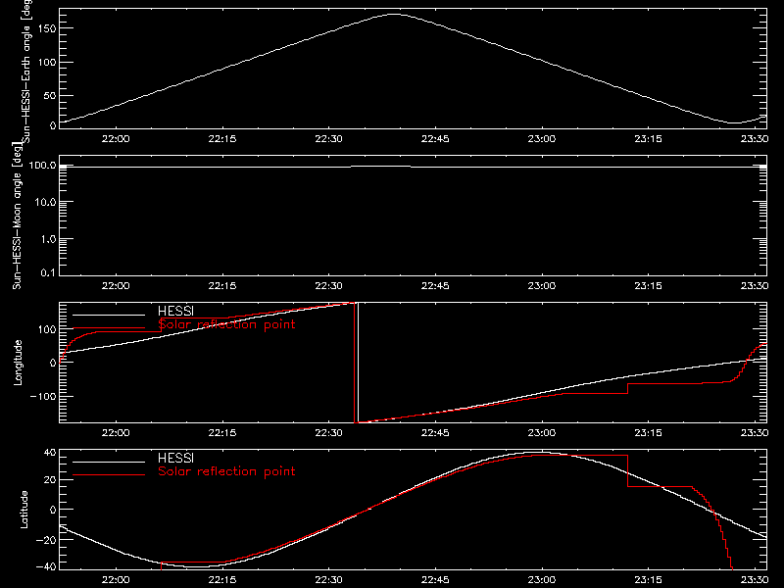This screenshot has height=588, width=784.
Task: Select the HESSI legend label in Longitude plot
Action: [175, 311]
